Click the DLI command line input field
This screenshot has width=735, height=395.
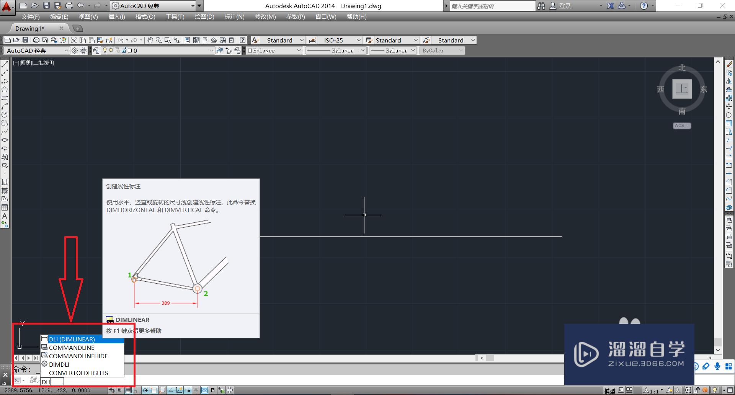coord(52,382)
